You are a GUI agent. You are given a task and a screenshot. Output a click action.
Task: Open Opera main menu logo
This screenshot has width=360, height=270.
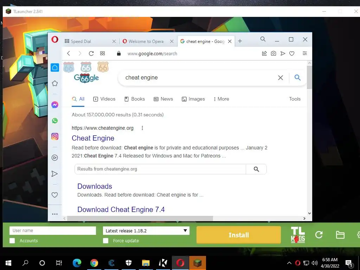click(54, 39)
